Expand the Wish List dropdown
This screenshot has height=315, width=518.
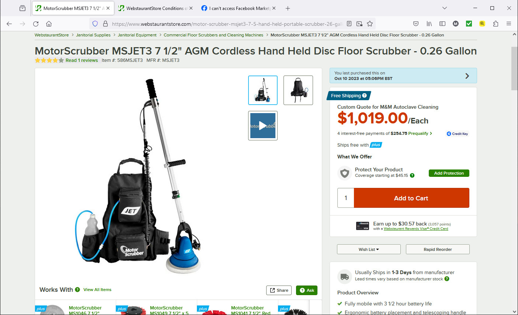(369, 249)
